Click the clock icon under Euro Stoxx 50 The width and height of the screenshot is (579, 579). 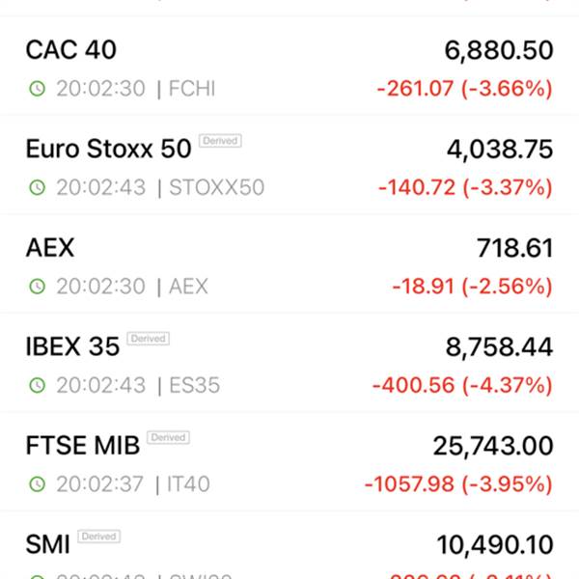[37, 188]
